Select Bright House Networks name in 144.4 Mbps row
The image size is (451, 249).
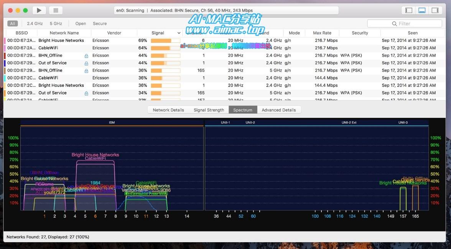(x=61, y=85)
